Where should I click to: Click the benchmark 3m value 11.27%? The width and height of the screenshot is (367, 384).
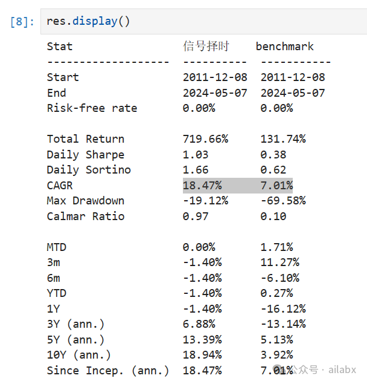click(280, 262)
